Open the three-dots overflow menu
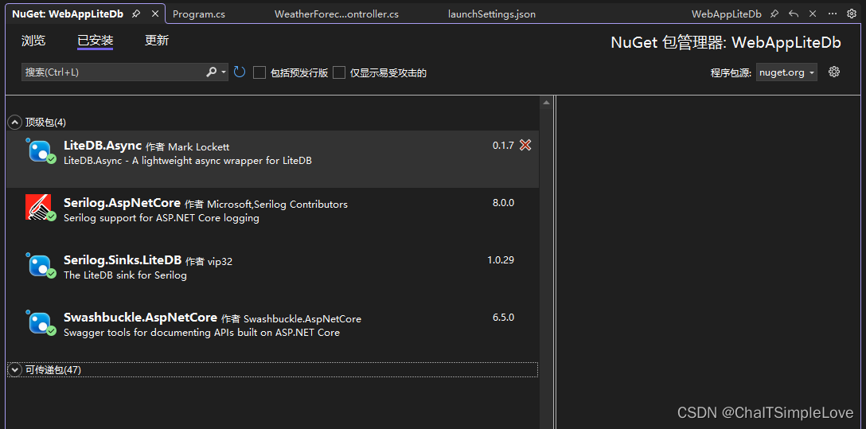Viewport: 866px width, 429px height. (x=833, y=14)
